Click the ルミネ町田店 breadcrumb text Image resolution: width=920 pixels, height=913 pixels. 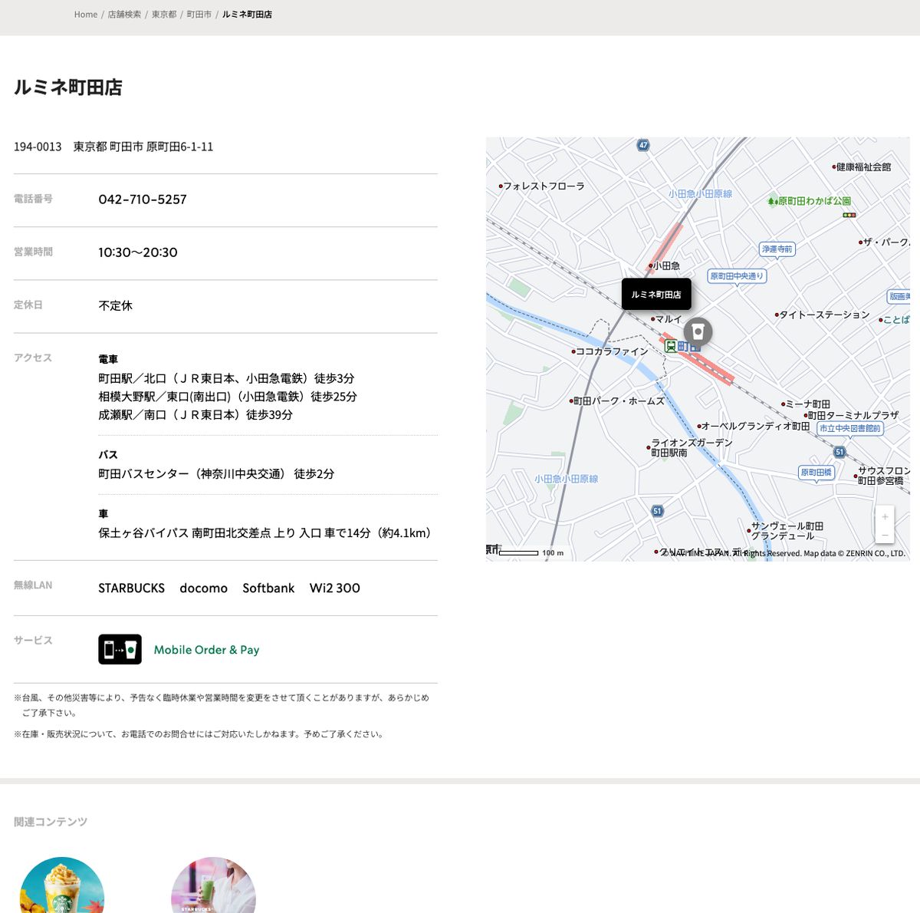(x=247, y=15)
